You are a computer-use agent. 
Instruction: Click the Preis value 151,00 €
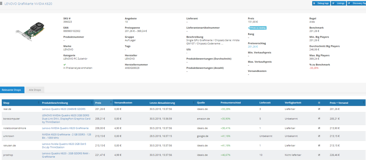pos(252,22)
